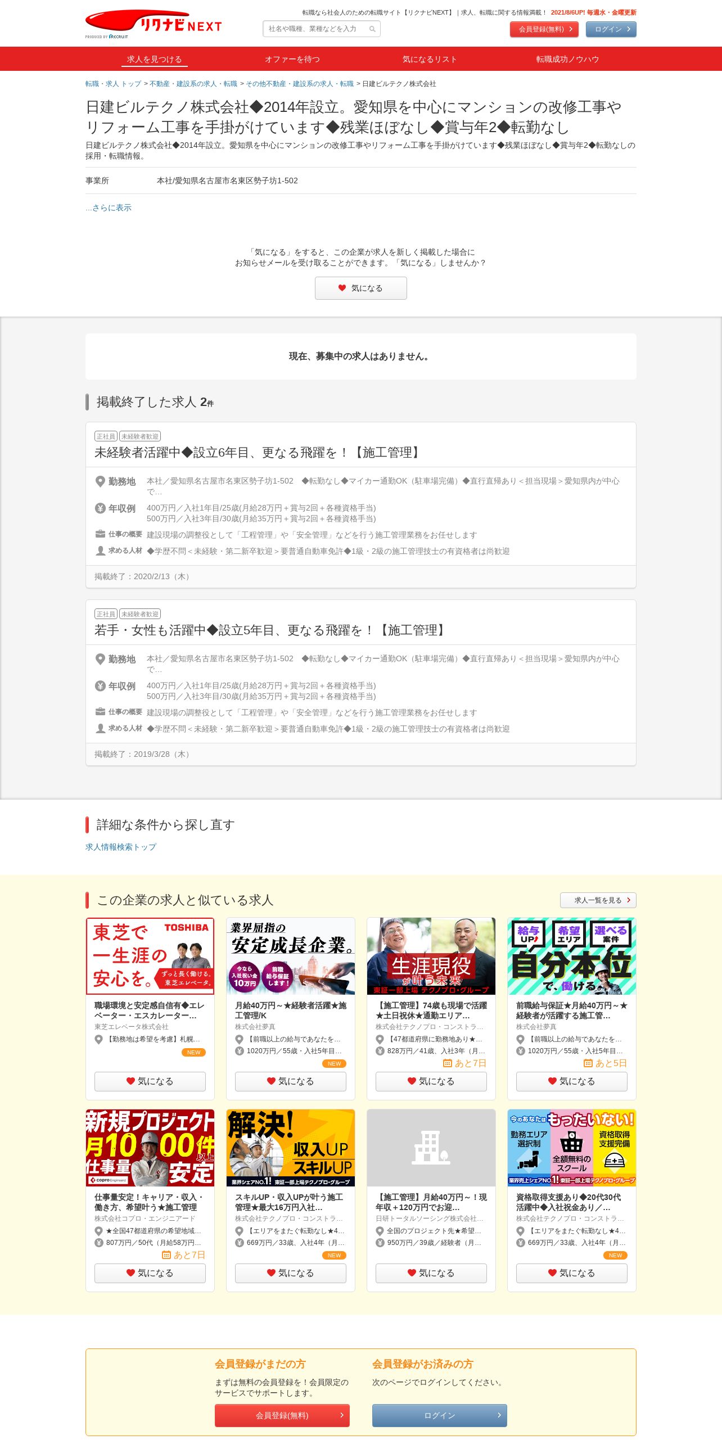722x1444 pixels.
Task: Click person icon in 若手・女性も活躍中 job
Action: point(100,728)
